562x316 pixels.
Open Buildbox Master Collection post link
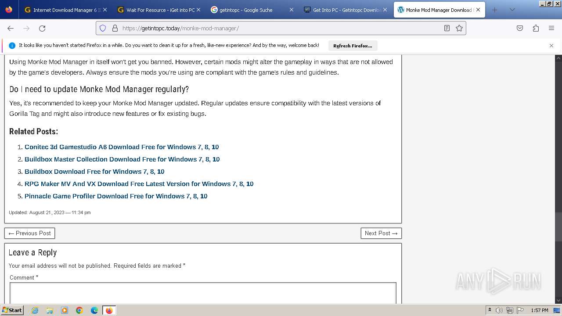click(122, 159)
